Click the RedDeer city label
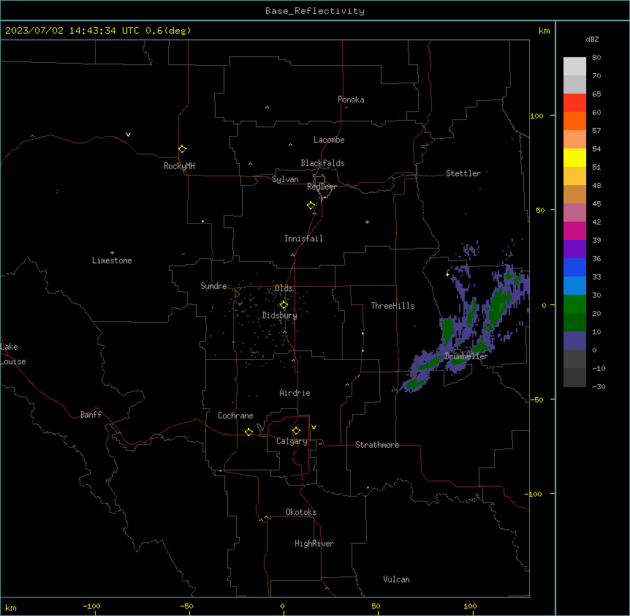The image size is (630, 616). [322, 187]
